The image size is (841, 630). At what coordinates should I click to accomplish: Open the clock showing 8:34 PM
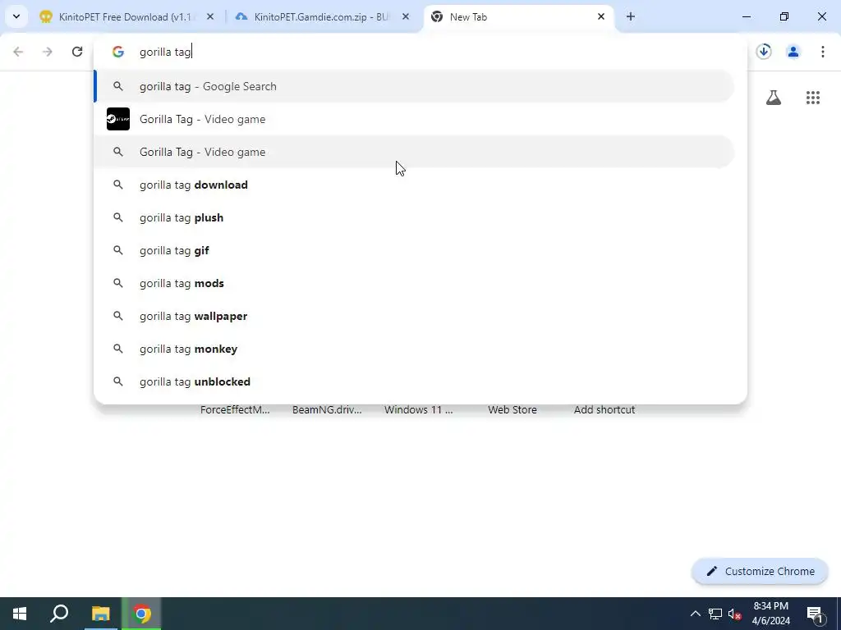click(770, 614)
